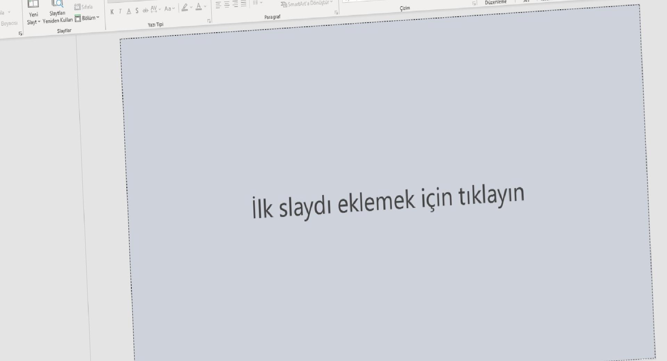
Task: Apply the font color (A)
Action: 198,7
